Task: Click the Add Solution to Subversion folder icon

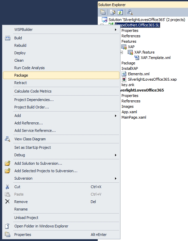Action: (7, 163)
